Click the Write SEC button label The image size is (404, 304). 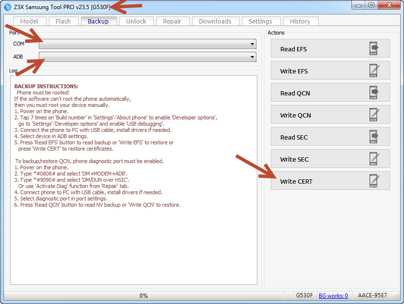coord(295,159)
